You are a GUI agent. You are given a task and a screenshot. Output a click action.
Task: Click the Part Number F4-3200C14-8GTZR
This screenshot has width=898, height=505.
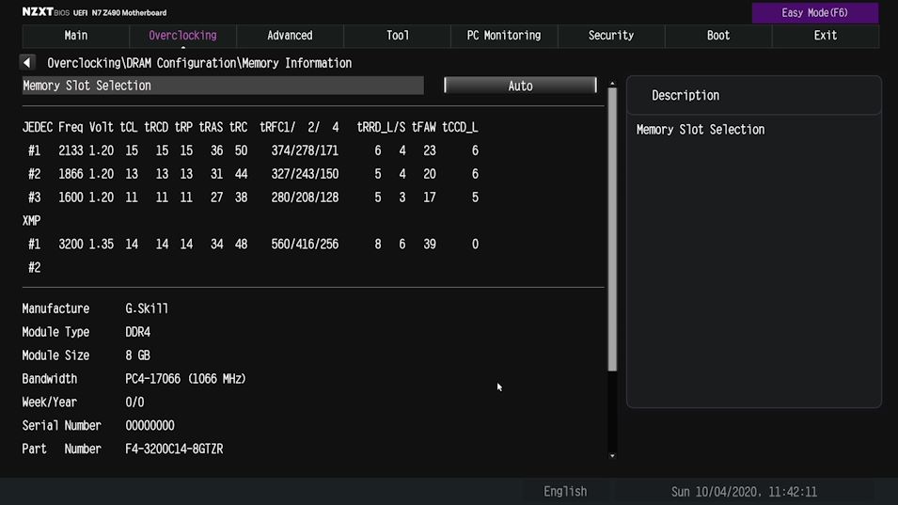[174, 450]
